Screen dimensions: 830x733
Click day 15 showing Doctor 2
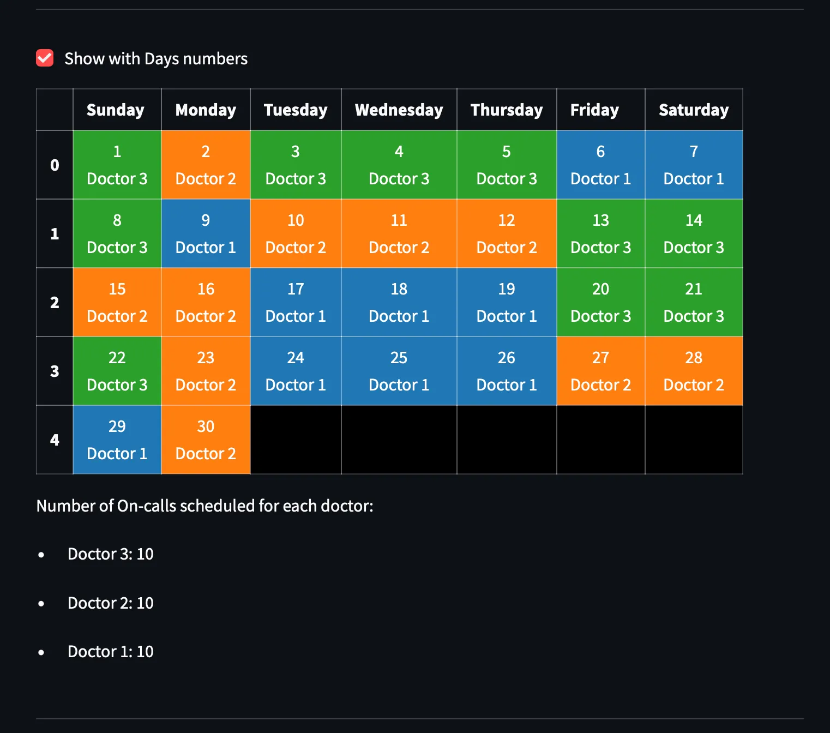pos(117,302)
